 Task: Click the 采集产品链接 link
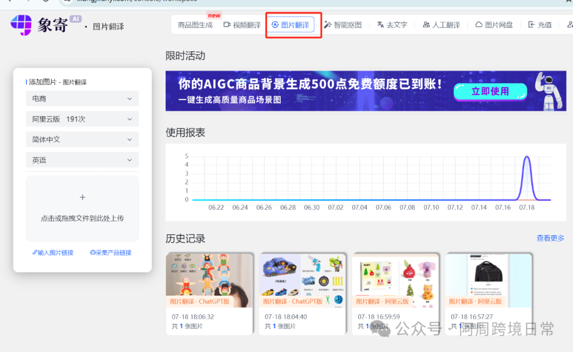pyautogui.click(x=111, y=253)
